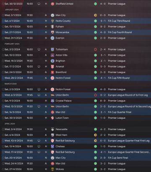The image size is (151, 172).
Task: Click the TV icon on the Arsenal fixture
Action: (39, 67)
